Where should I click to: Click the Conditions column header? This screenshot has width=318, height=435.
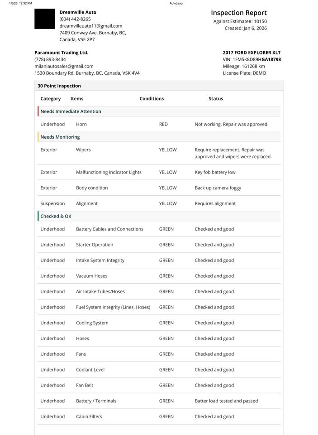[152, 98]
